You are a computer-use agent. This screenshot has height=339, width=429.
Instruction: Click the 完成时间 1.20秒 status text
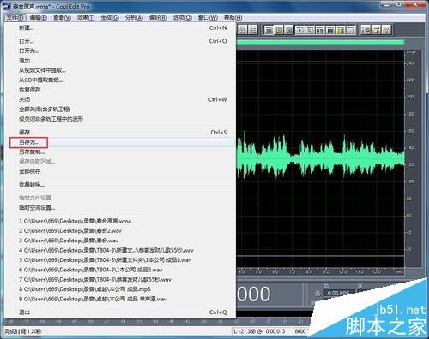point(23,331)
